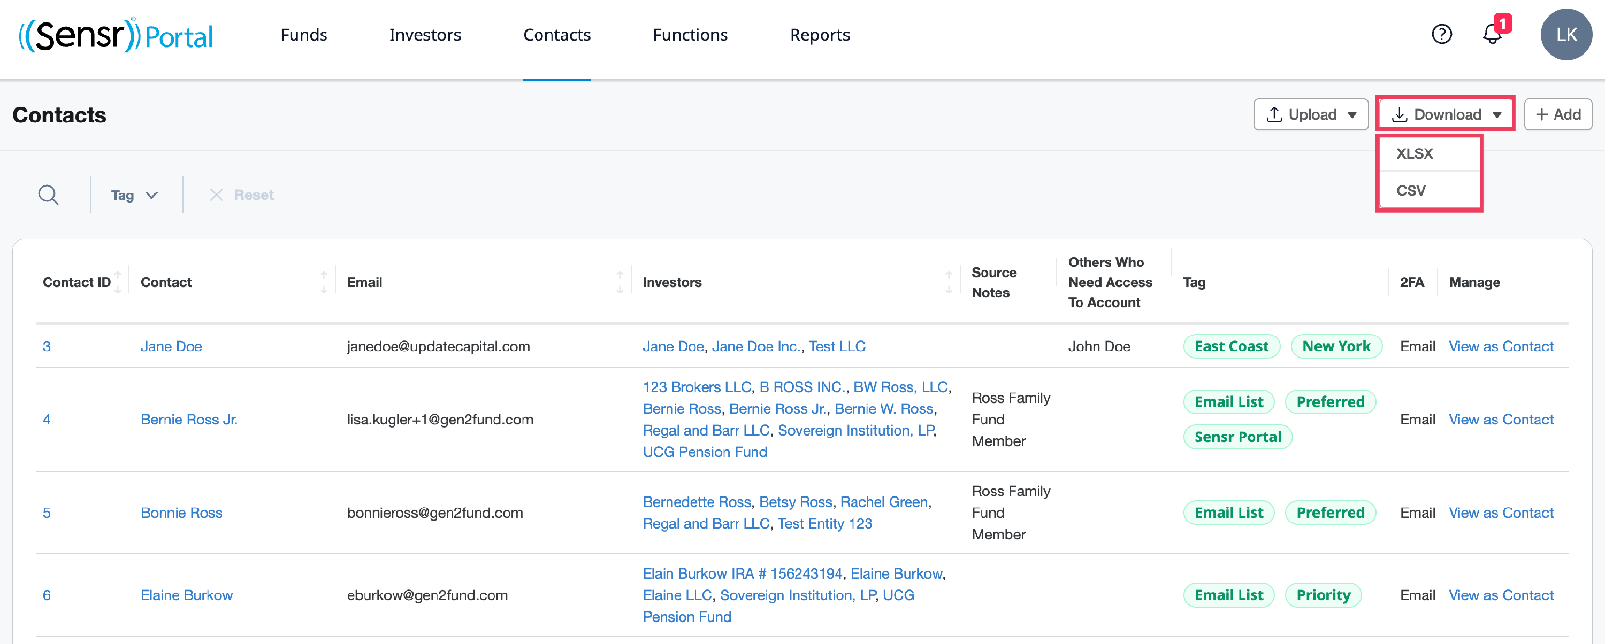Click the Sensr Portal tag
Screen dimensions: 1605x644
(x=1237, y=437)
